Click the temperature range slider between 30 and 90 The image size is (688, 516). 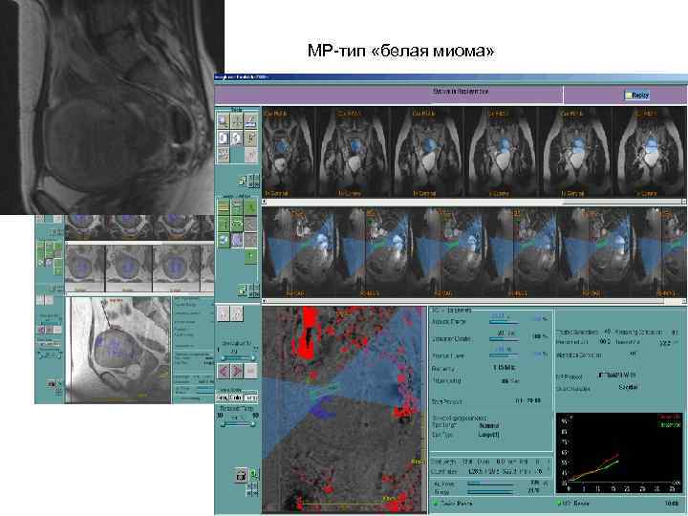click(237, 424)
